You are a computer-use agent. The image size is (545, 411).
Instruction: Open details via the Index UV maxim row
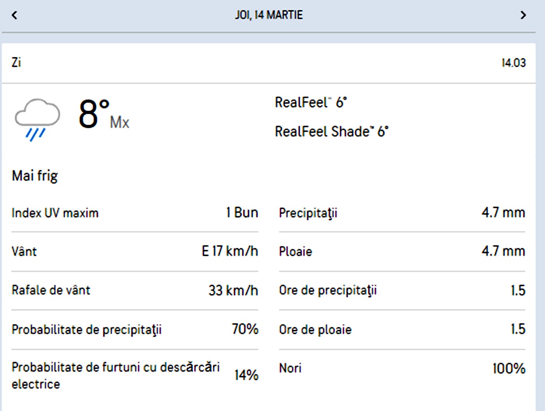tap(134, 213)
